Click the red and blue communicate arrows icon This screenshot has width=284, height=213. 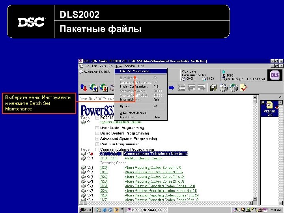point(84,88)
